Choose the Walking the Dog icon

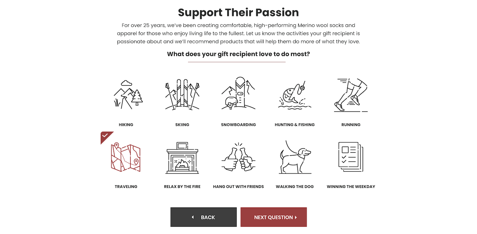pyautogui.click(x=295, y=157)
